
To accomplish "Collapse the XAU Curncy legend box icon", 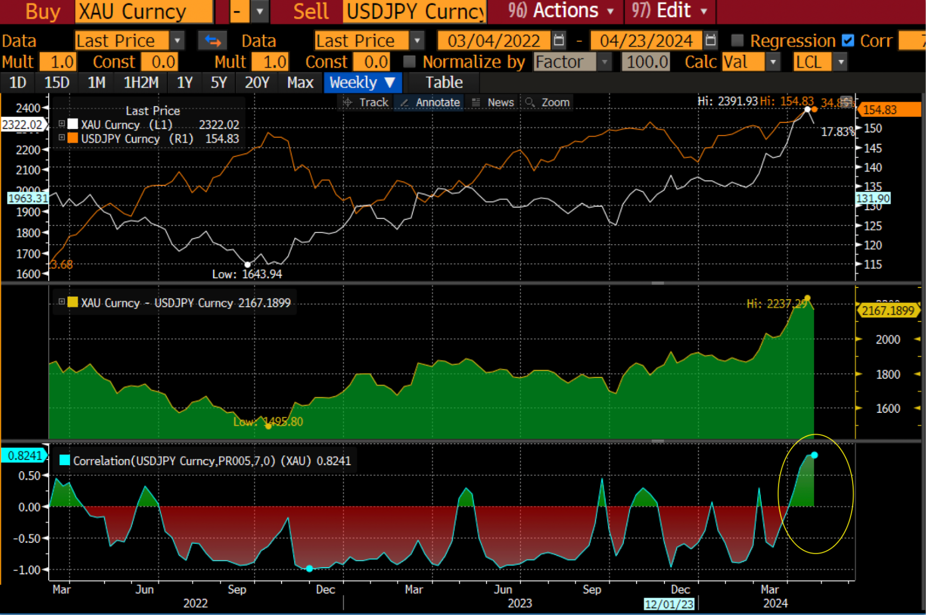I will point(61,124).
